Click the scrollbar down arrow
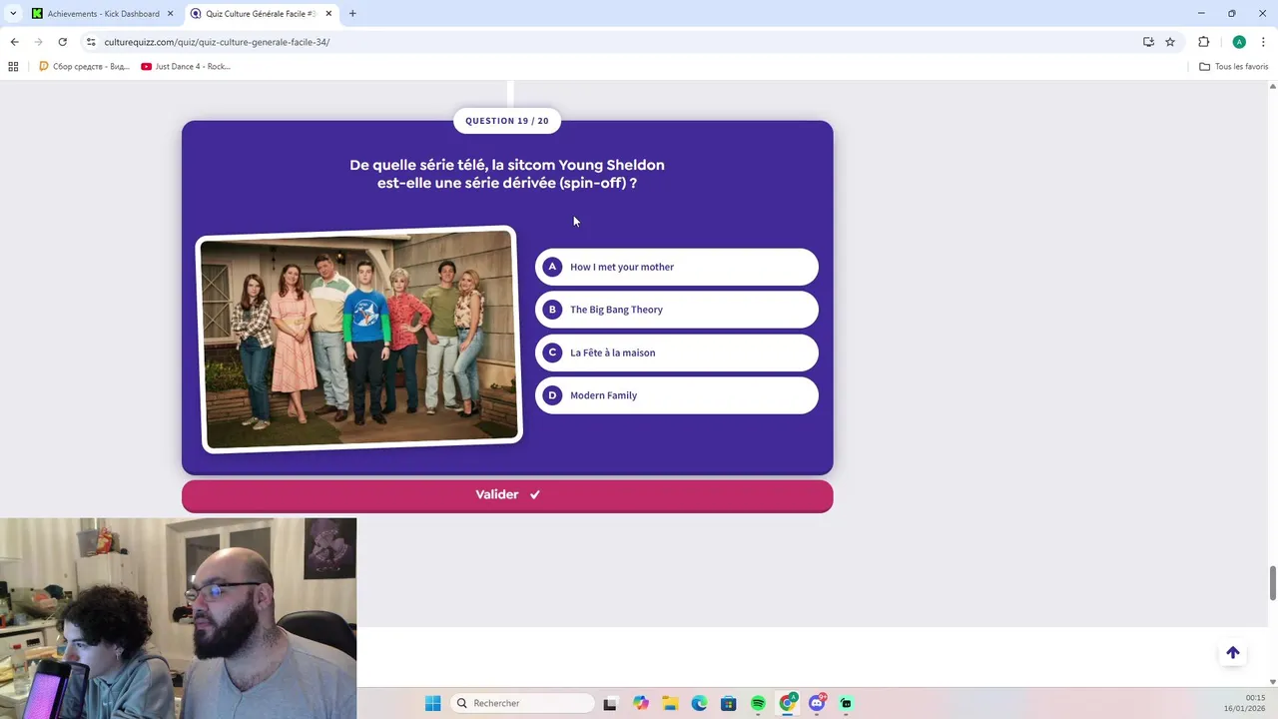This screenshot has width=1278, height=719. [x=1272, y=681]
